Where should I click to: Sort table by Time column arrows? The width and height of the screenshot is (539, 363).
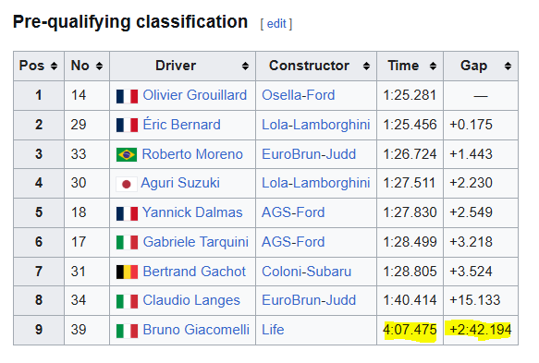click(x=433, y=66)
